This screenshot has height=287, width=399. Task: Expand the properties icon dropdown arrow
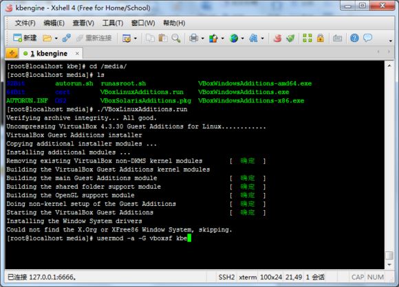[x=136, y=38]
